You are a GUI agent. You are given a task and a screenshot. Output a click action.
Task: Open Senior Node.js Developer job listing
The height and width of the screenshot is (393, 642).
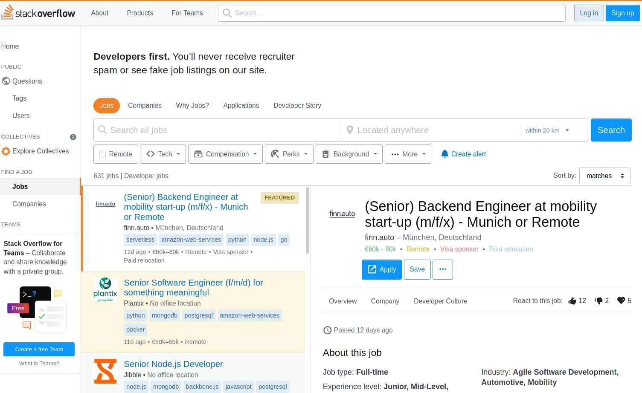[x=173, y=364]
